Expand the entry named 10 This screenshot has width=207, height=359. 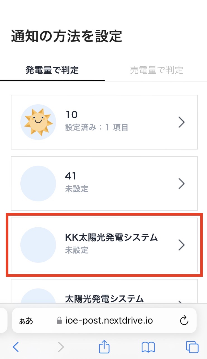182,122
